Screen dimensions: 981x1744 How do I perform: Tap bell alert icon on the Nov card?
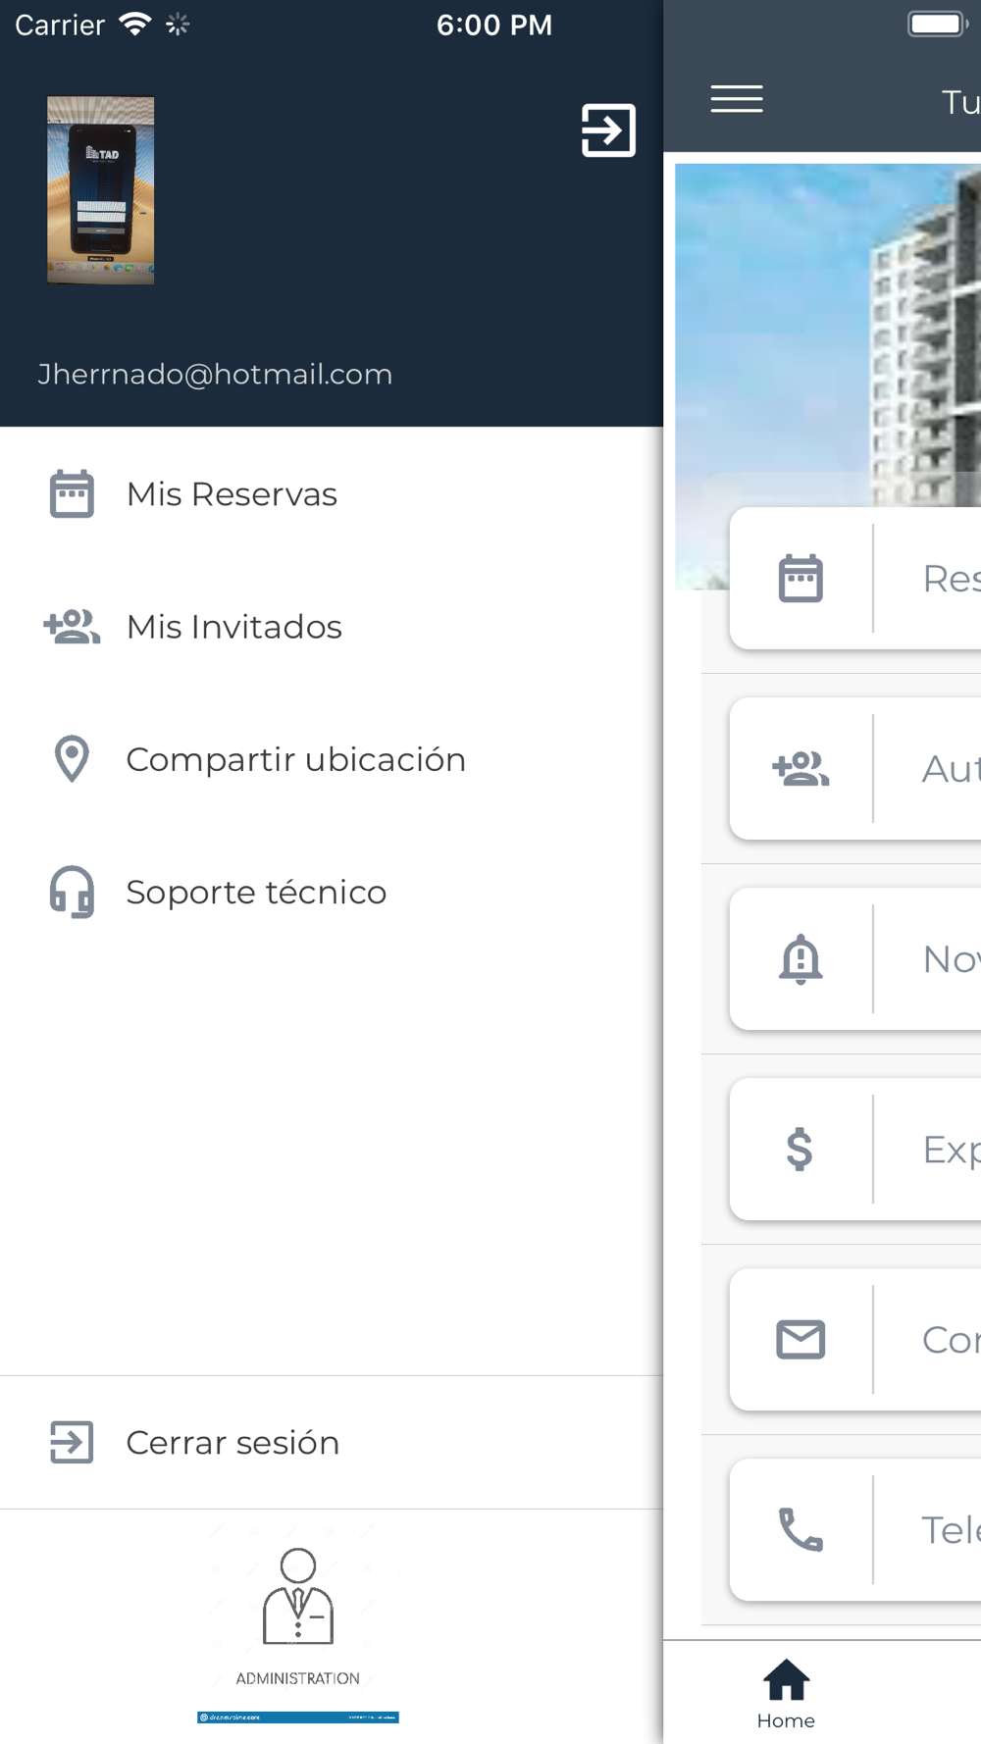click(800, 958)
